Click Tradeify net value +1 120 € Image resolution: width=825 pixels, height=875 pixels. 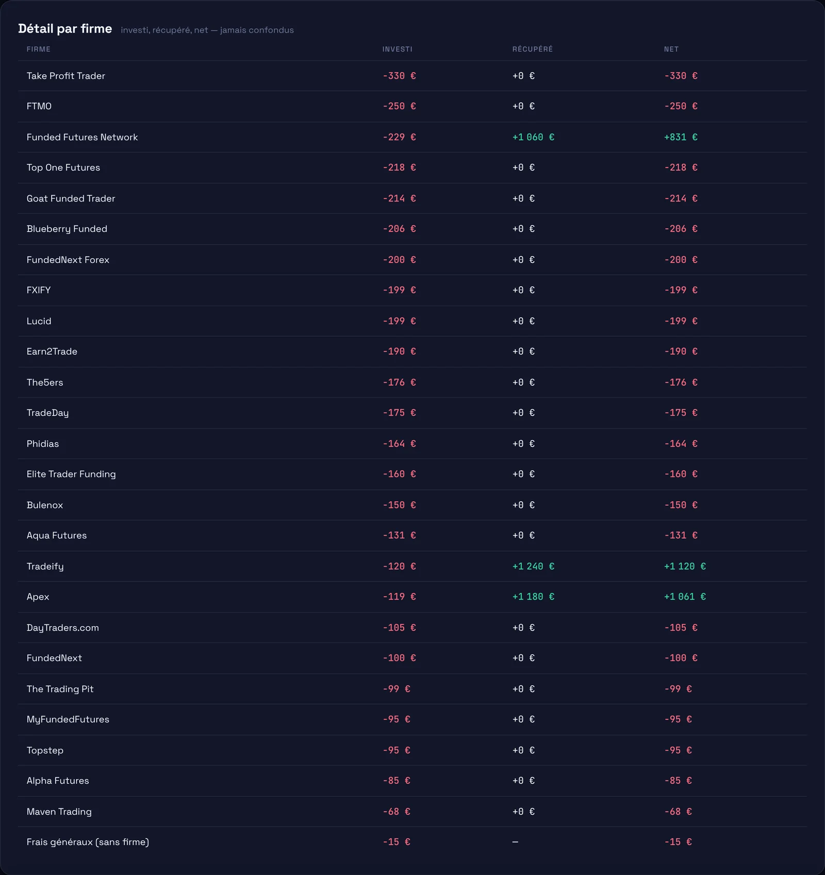tap(685, 566)
